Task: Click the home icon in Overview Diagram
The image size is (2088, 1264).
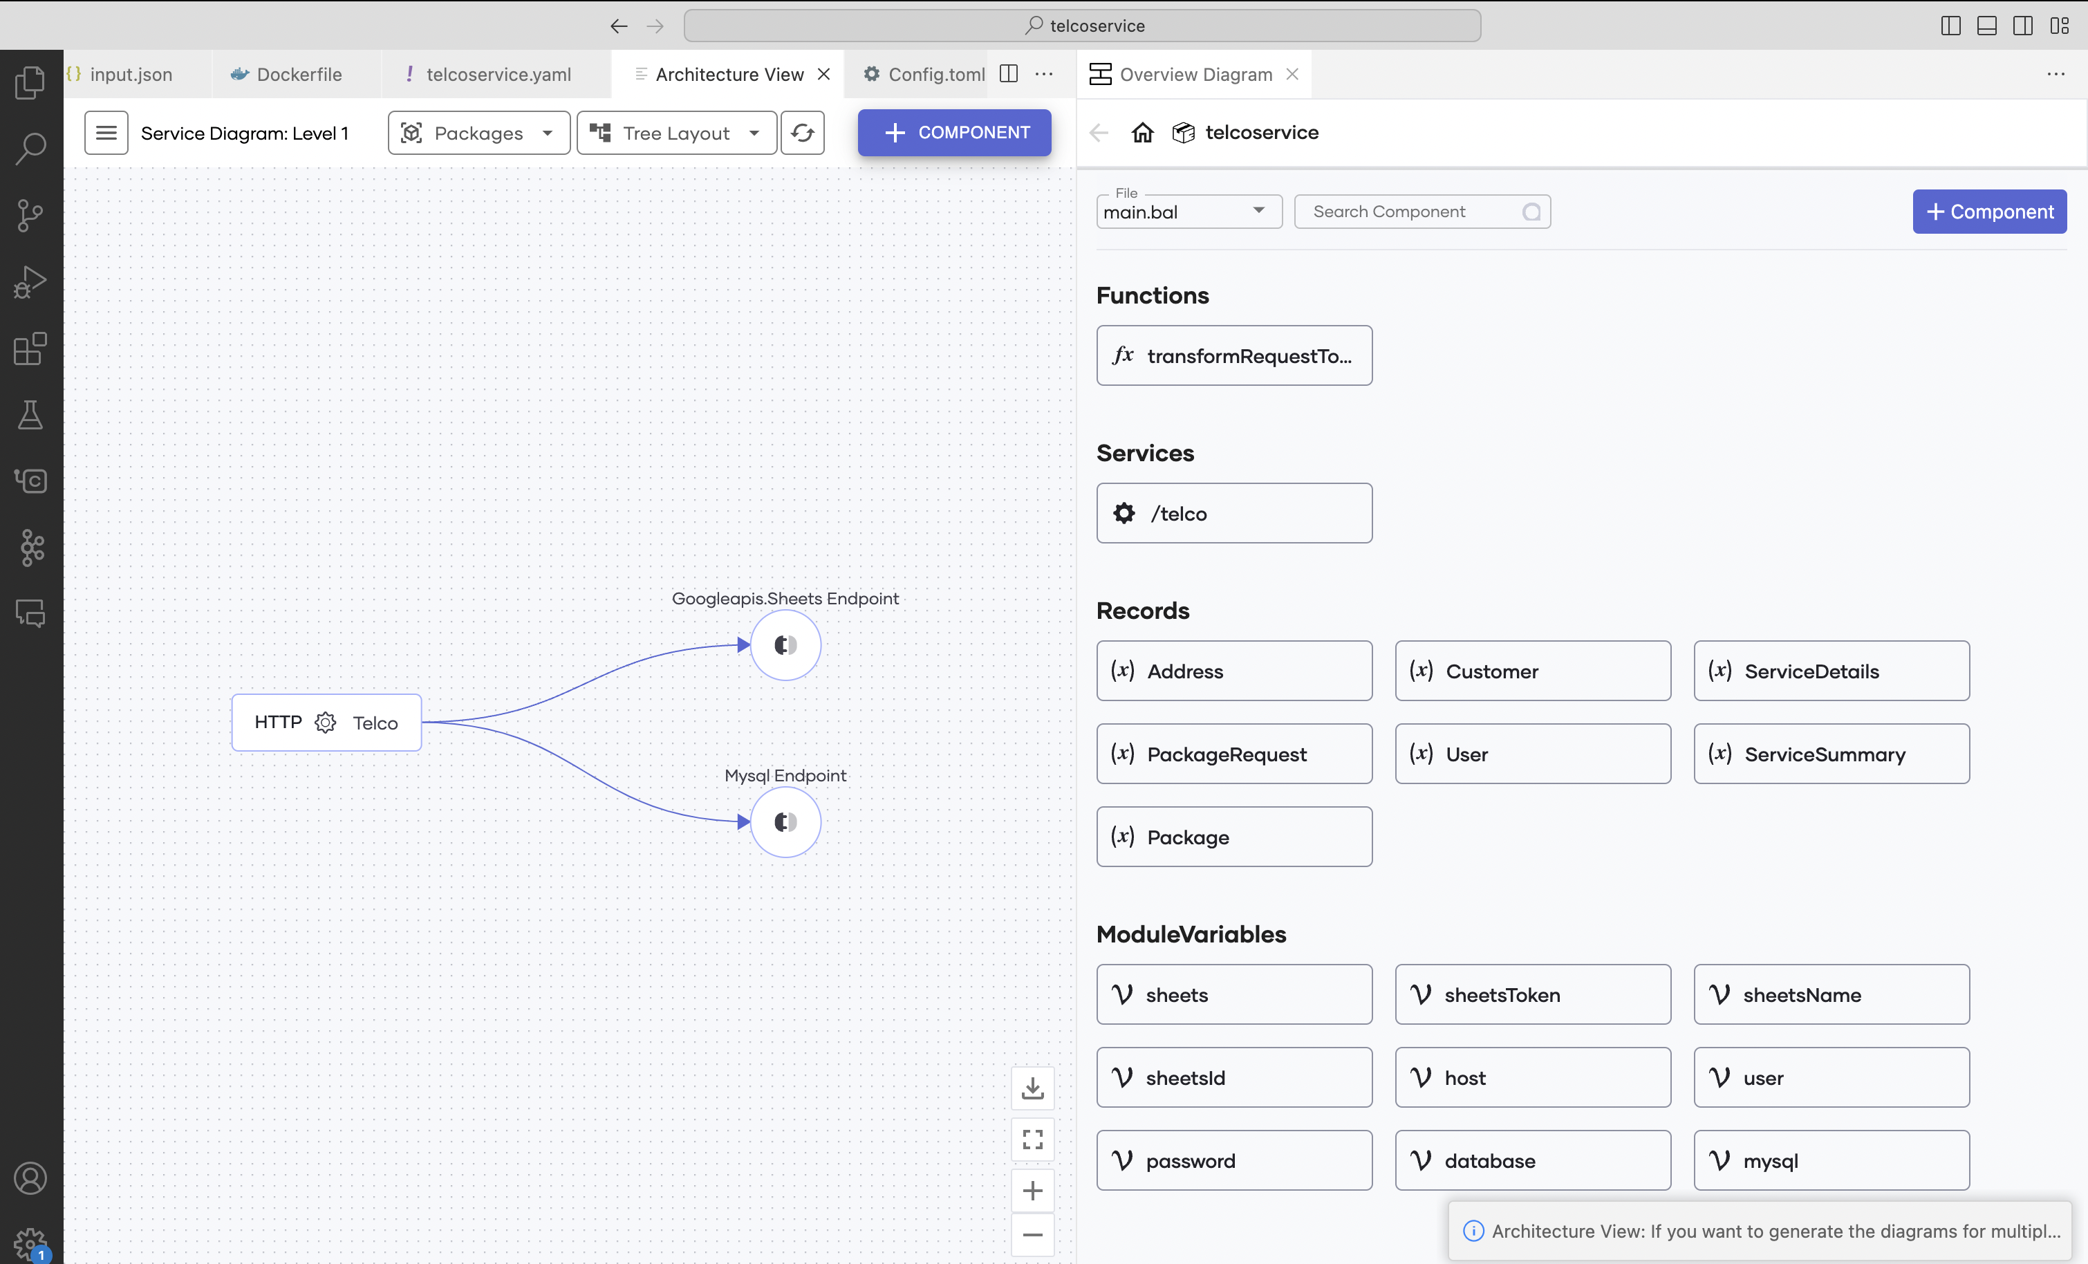Action: tap(1142, 132)
